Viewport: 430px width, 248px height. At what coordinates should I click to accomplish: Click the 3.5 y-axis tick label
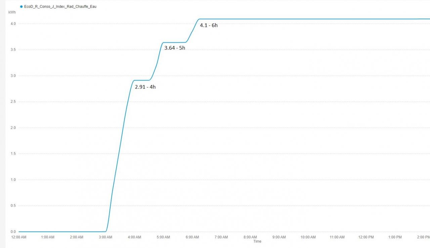pyautogui.click(x=13, y=50)
